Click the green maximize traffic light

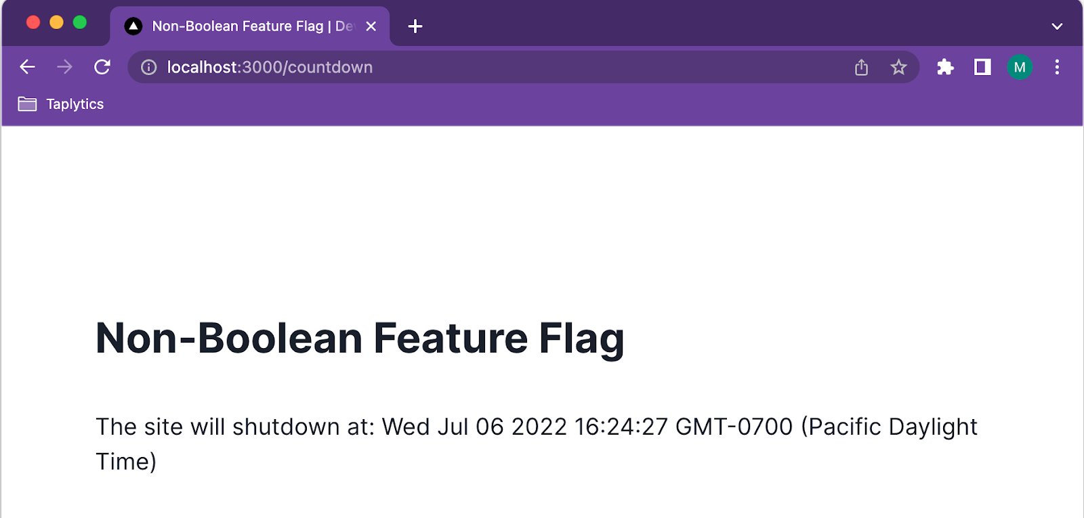[x=80, y=22]
